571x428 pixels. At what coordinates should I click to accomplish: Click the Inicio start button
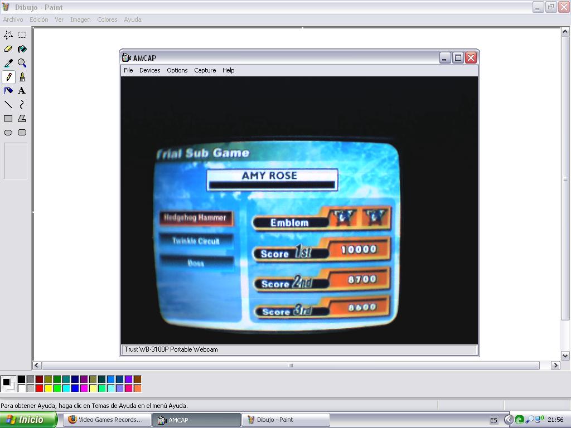(x=28, y=420)
